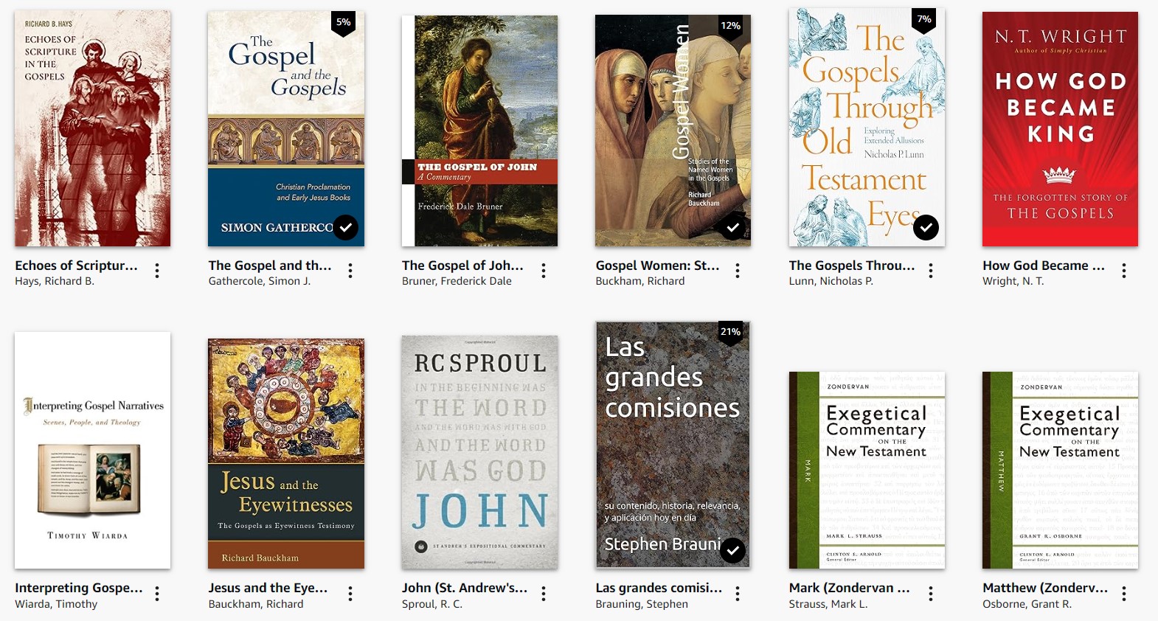Screen dimensions: 1158x621
Task: Toggle checkmark on Gathercole's Gospel and the Gospels cover
Action: click(x=346, y=227)
